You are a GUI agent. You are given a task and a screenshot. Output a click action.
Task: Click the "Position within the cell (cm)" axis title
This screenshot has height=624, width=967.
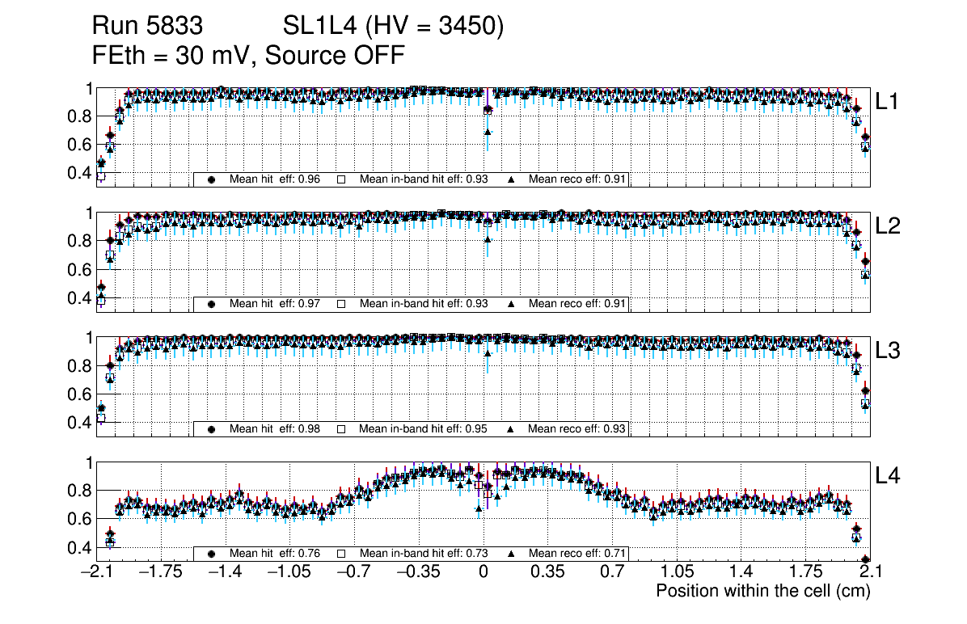tap(762, 591)
